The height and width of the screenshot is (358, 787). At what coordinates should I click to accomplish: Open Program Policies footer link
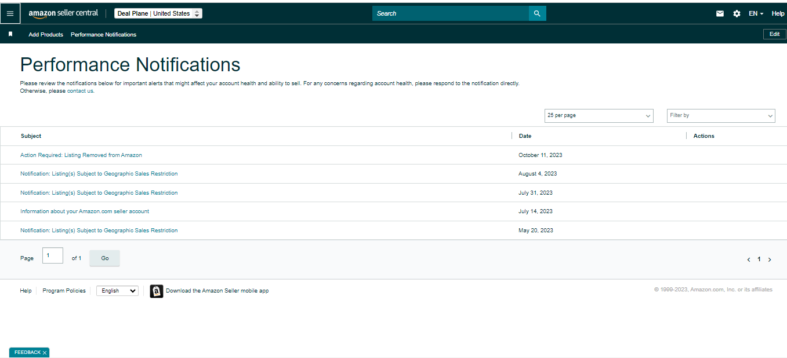(x=64, y=291)
